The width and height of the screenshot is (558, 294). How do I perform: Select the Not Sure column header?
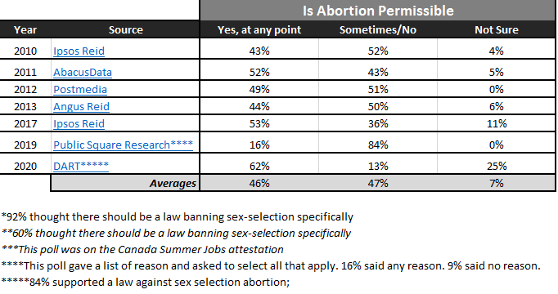pos(496,30)
